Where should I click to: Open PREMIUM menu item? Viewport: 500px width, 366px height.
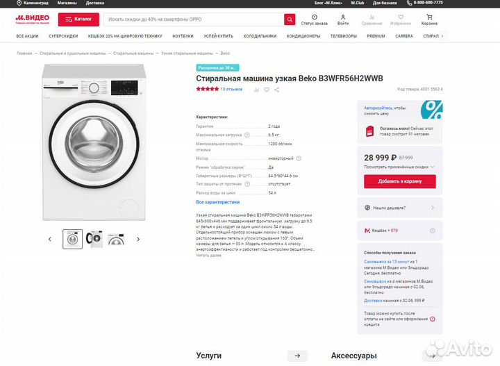point(376,36)
